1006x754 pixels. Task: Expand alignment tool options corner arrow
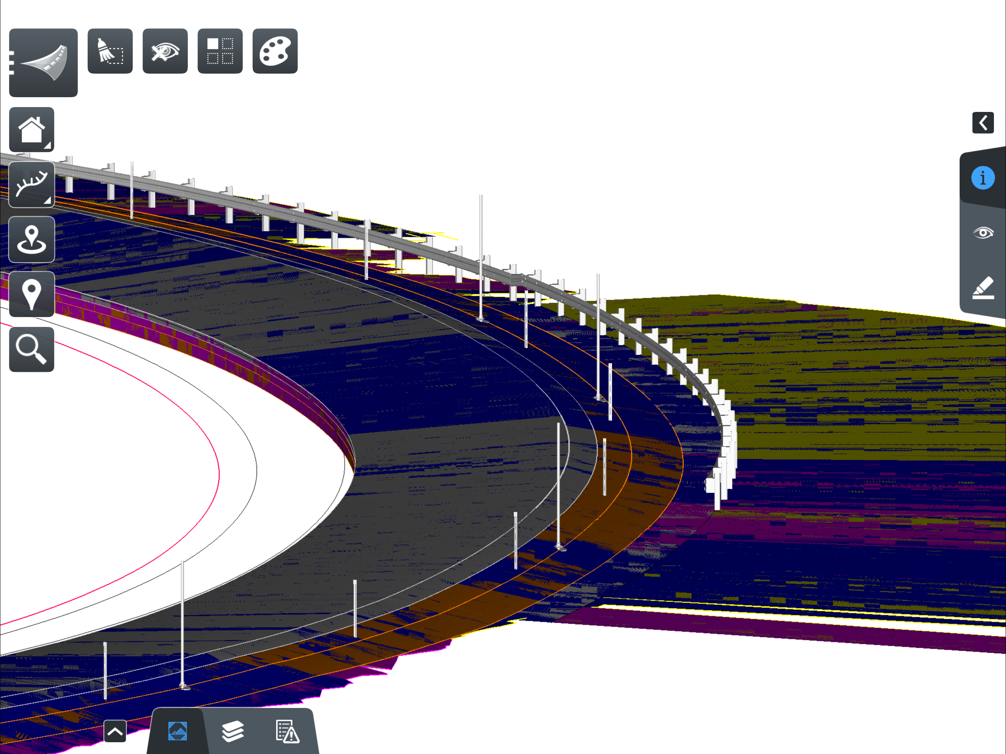47,201
